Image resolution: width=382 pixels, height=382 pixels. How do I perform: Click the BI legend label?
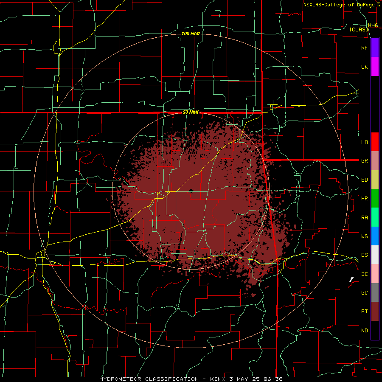pyautogui.click(x=364, y=312)
